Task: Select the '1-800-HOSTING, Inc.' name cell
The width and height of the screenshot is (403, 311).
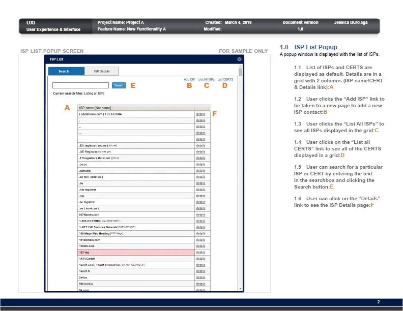Action: tap(136, 221)
